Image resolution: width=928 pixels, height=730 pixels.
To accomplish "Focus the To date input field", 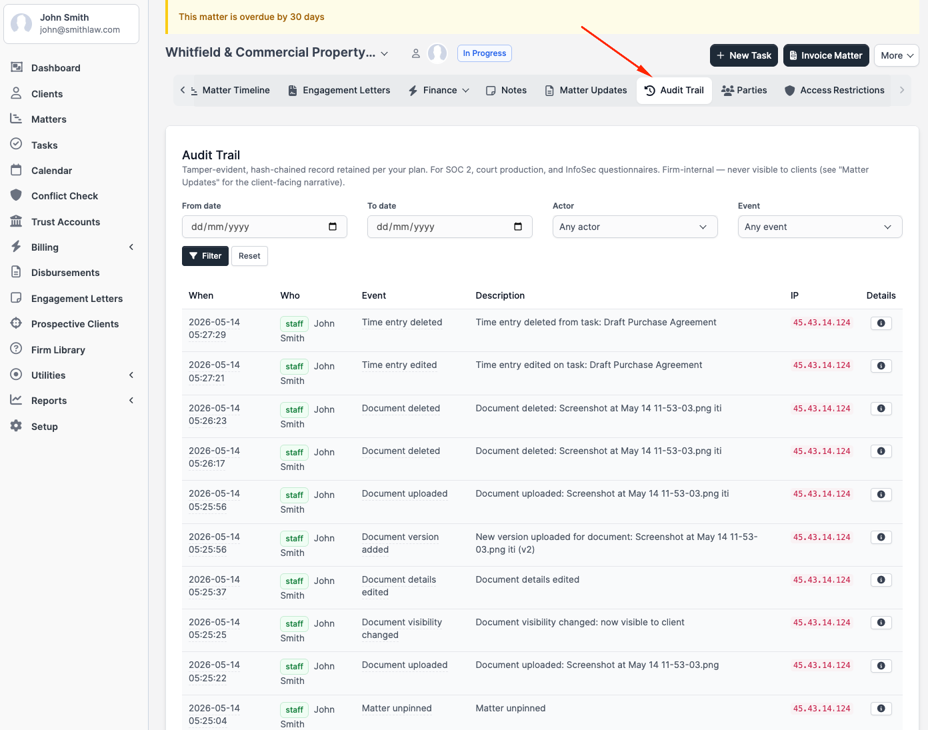I will click(x=450, y=227).
